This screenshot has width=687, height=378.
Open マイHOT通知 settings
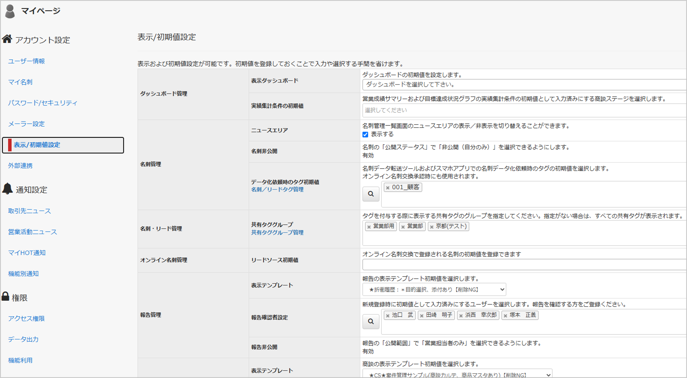[x=27, y=253]
